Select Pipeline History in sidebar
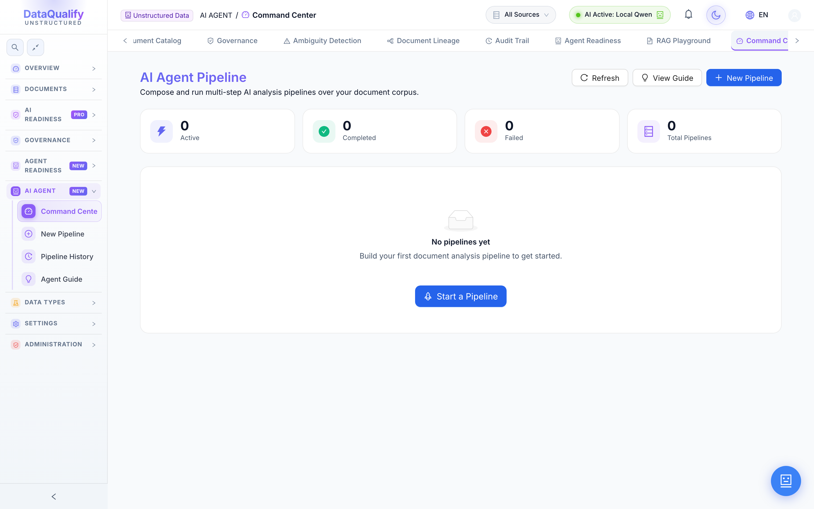 (x=59, y=256)
